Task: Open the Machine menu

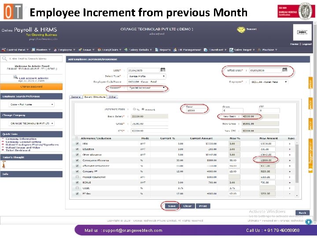Action: [x=268, y=50]
